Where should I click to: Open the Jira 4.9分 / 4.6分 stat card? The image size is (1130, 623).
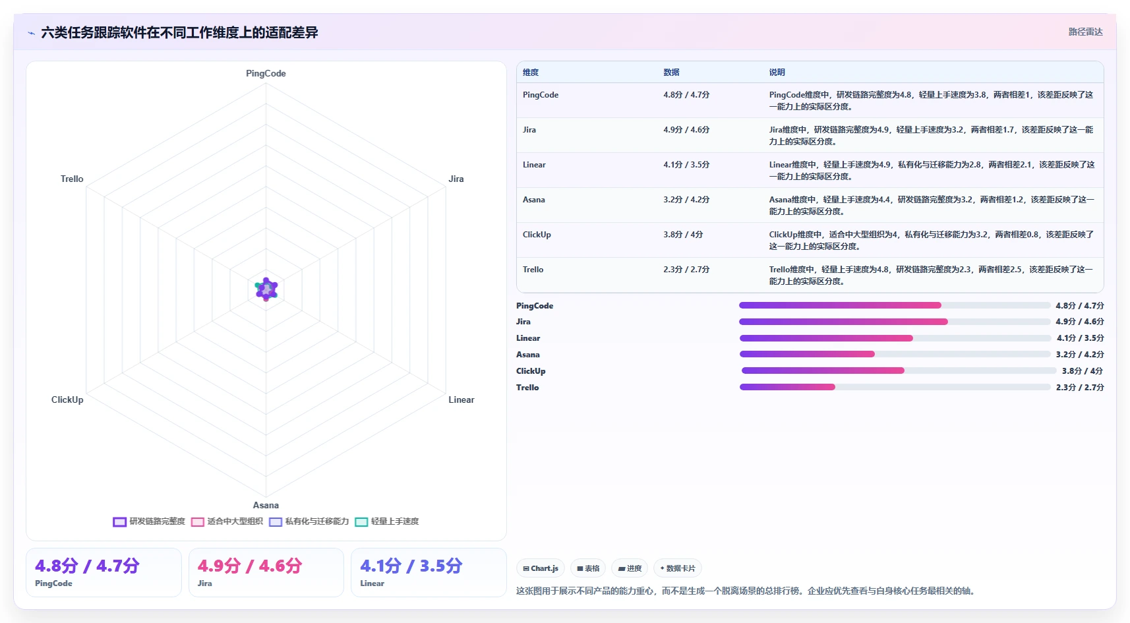(266, 572)
